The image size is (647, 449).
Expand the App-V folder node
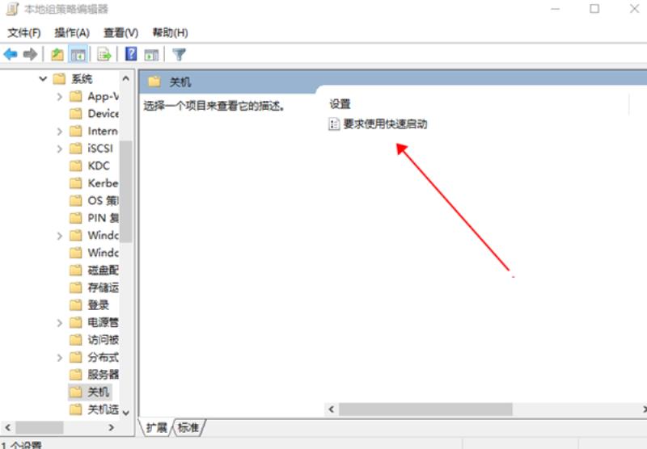click(59, 96)
